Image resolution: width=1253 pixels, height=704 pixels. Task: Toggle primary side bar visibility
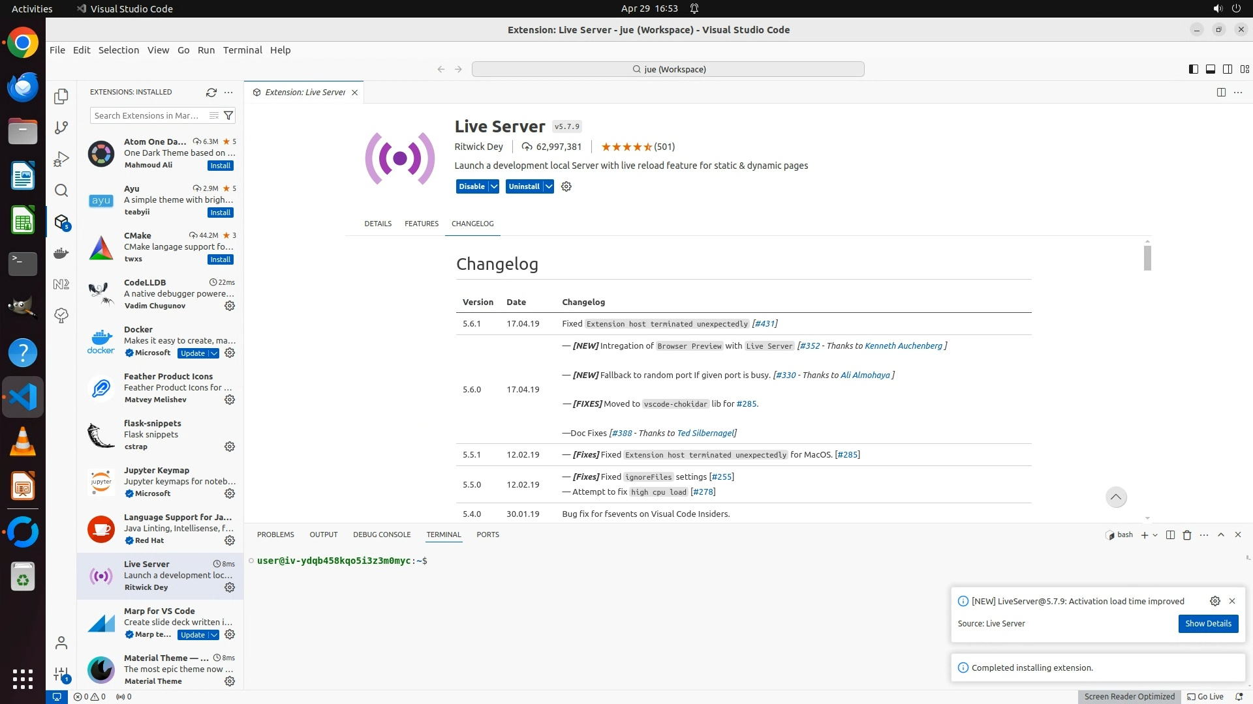(x=1193, y=69)
